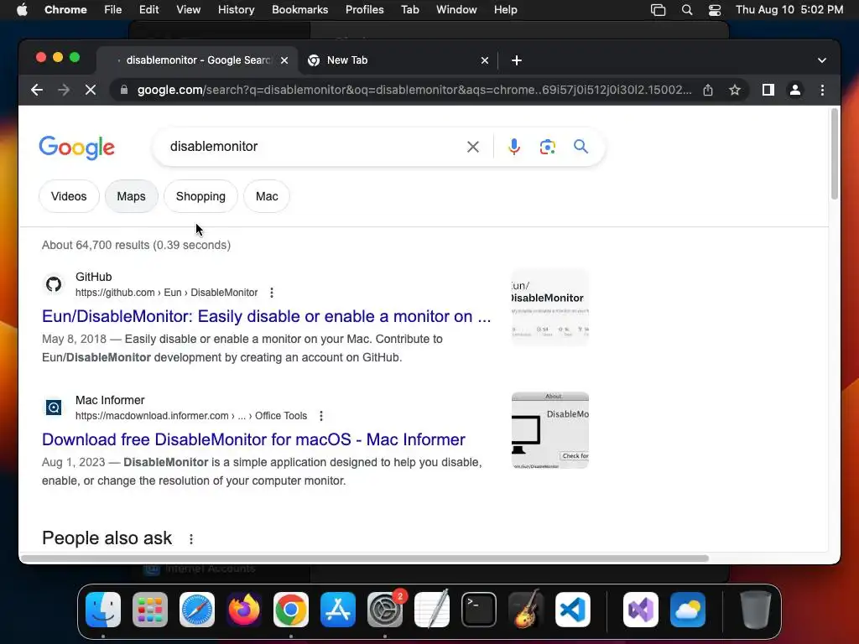This screenshot has width=859, height=644.
Task: Open the Chrome three-dot menu
Action: [x=822, y=90]
